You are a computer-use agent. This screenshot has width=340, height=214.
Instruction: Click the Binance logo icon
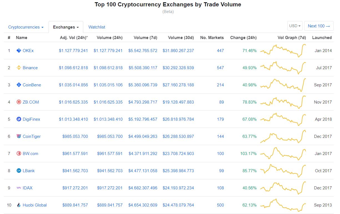point(19,68)
